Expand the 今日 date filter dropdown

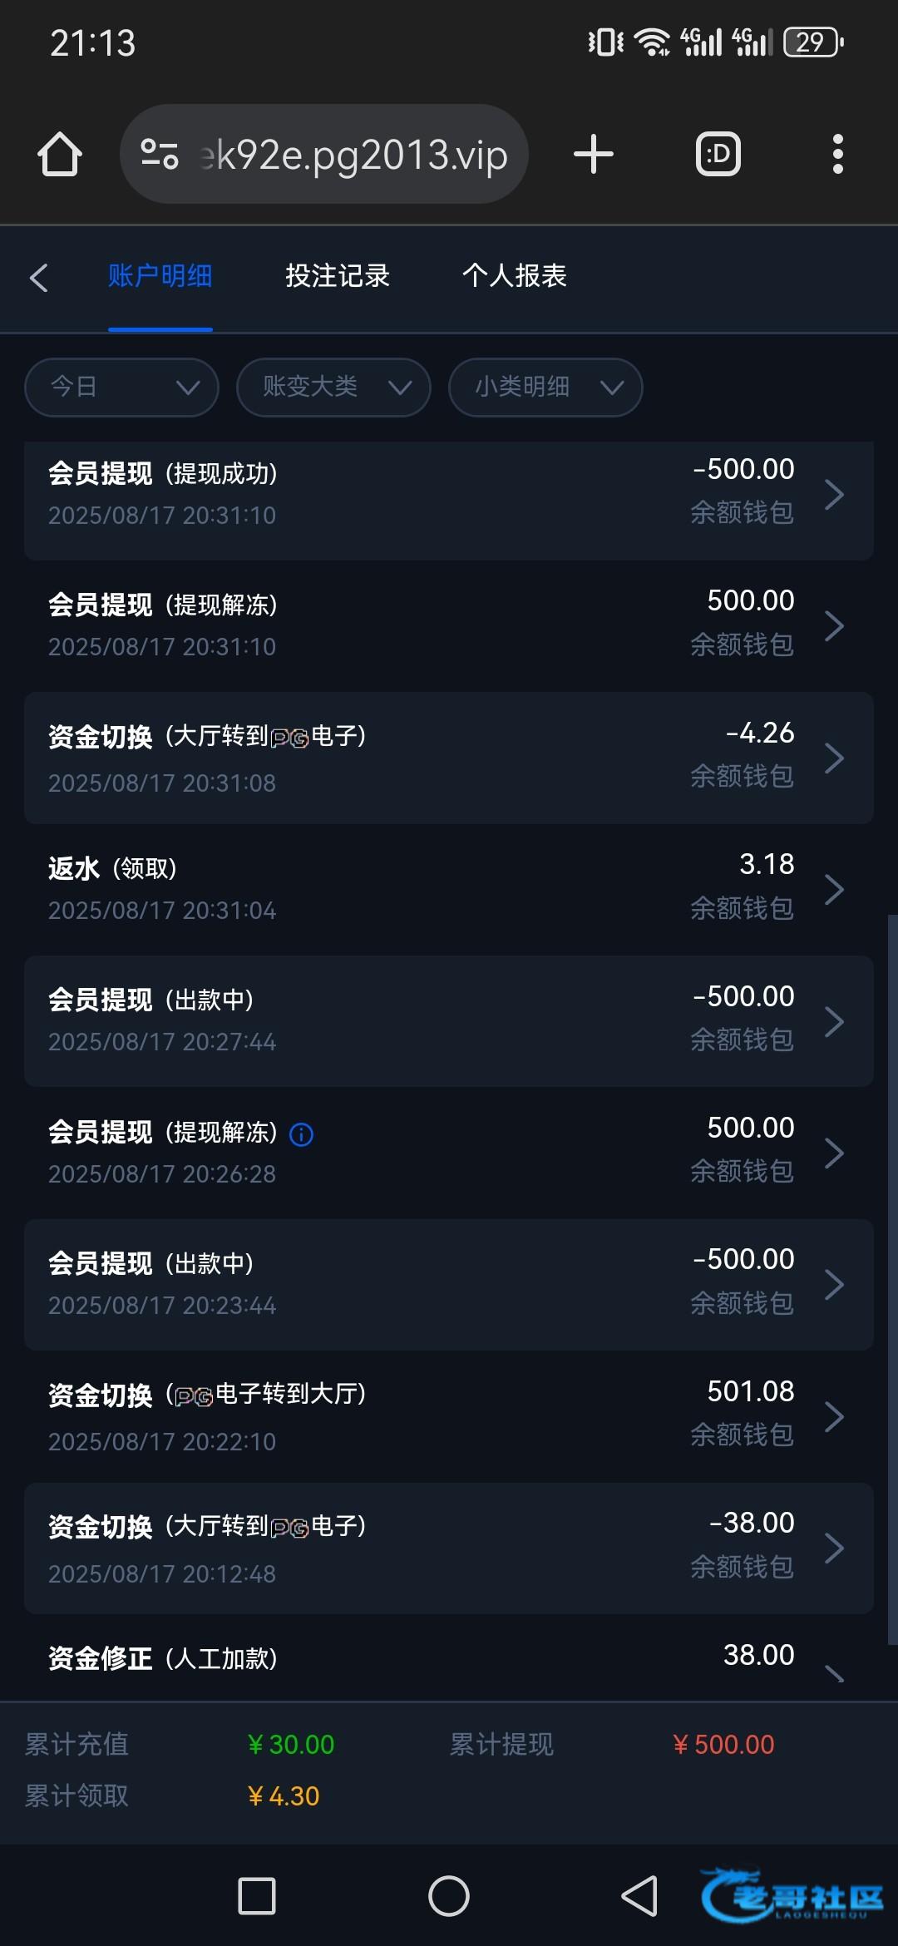tap(121, 387)
